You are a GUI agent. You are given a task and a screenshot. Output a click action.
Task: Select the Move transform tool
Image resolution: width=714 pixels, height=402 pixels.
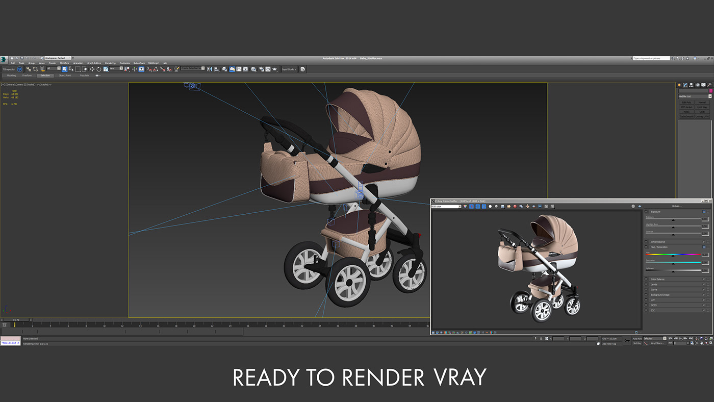click(92, 69)
